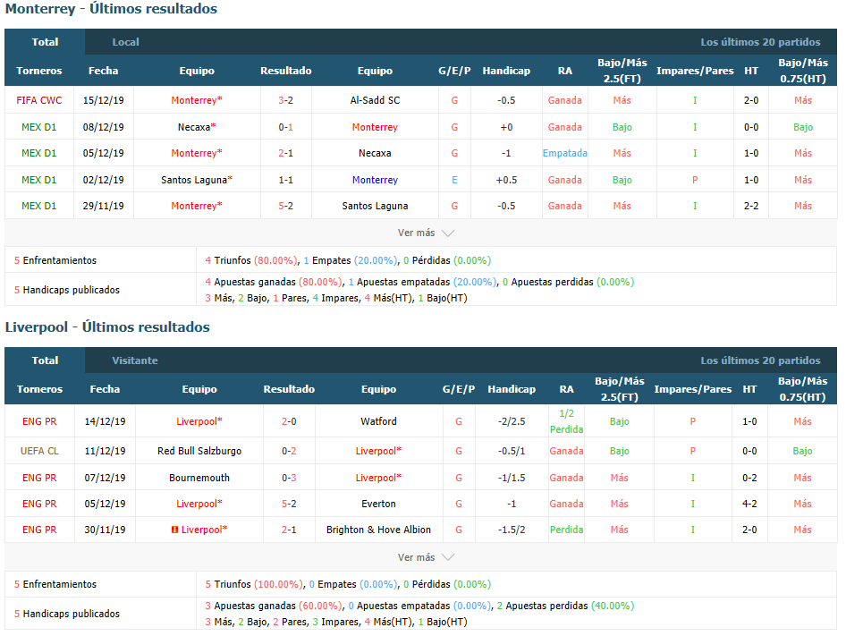The width and height of the screenshot is (846, 636).
Task: Click Resultado column header in Monterrey table
Action: point(286,72)
